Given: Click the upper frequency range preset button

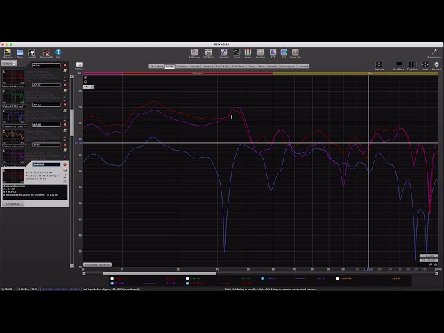Looking at the screenshot, I should pos(429,256).
